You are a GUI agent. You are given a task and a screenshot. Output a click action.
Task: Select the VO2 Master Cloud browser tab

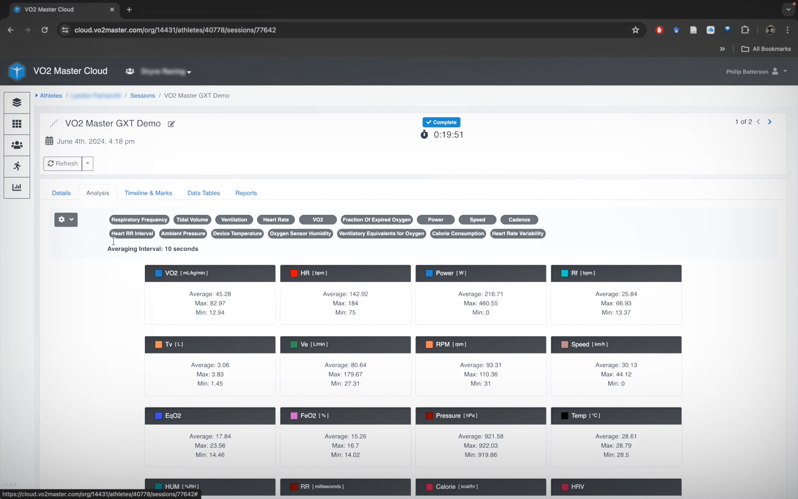coord(65,10)
